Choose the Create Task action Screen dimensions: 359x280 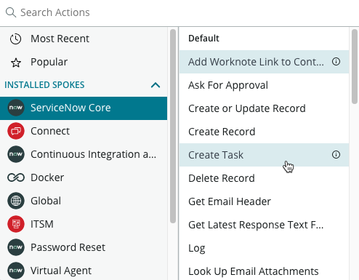click(264, 155)
